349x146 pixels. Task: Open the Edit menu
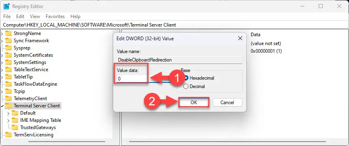pyautogui.click(x=20, y=16)
